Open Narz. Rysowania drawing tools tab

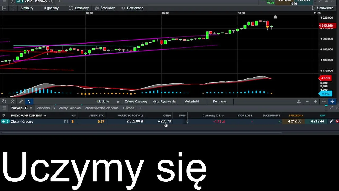164,101
